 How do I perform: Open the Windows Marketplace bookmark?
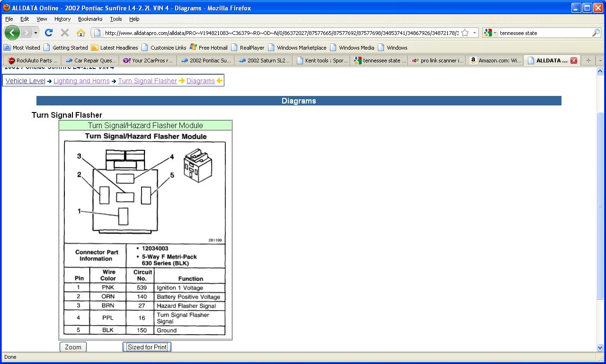coord(297,47)
